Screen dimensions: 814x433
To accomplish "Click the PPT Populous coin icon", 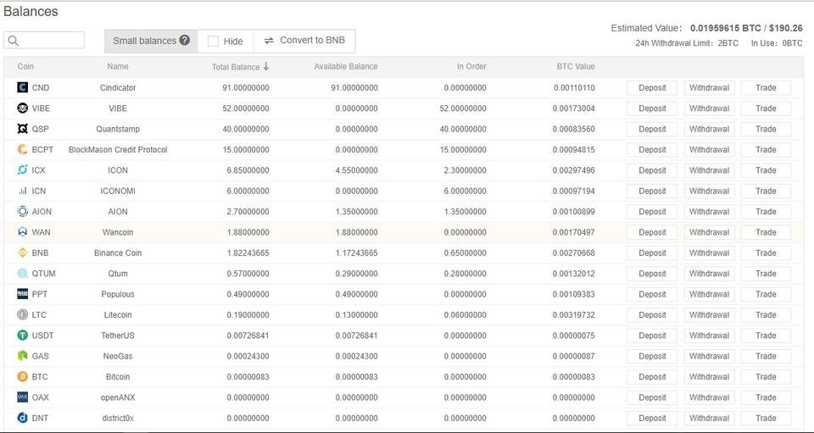I will [22, 294].
